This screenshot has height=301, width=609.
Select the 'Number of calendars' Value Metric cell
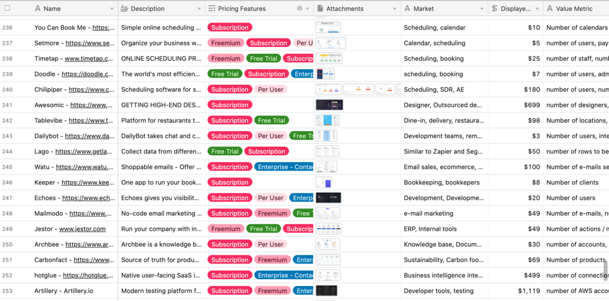tap(576, 28)
